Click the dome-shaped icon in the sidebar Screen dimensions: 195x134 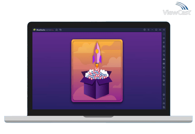164,59
